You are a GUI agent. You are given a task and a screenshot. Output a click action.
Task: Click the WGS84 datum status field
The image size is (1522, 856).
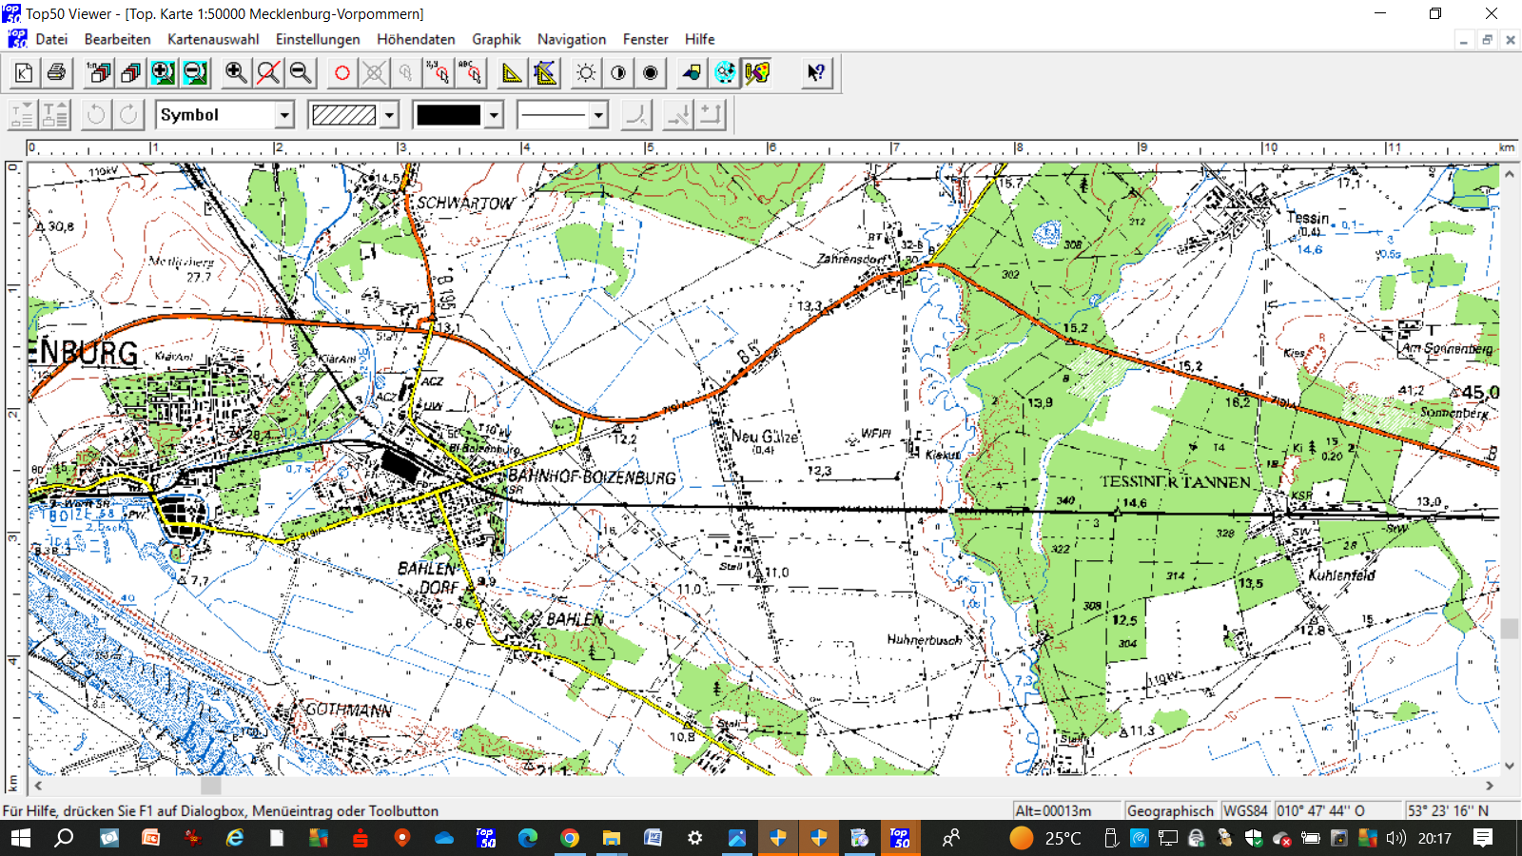coord(1245,810)
